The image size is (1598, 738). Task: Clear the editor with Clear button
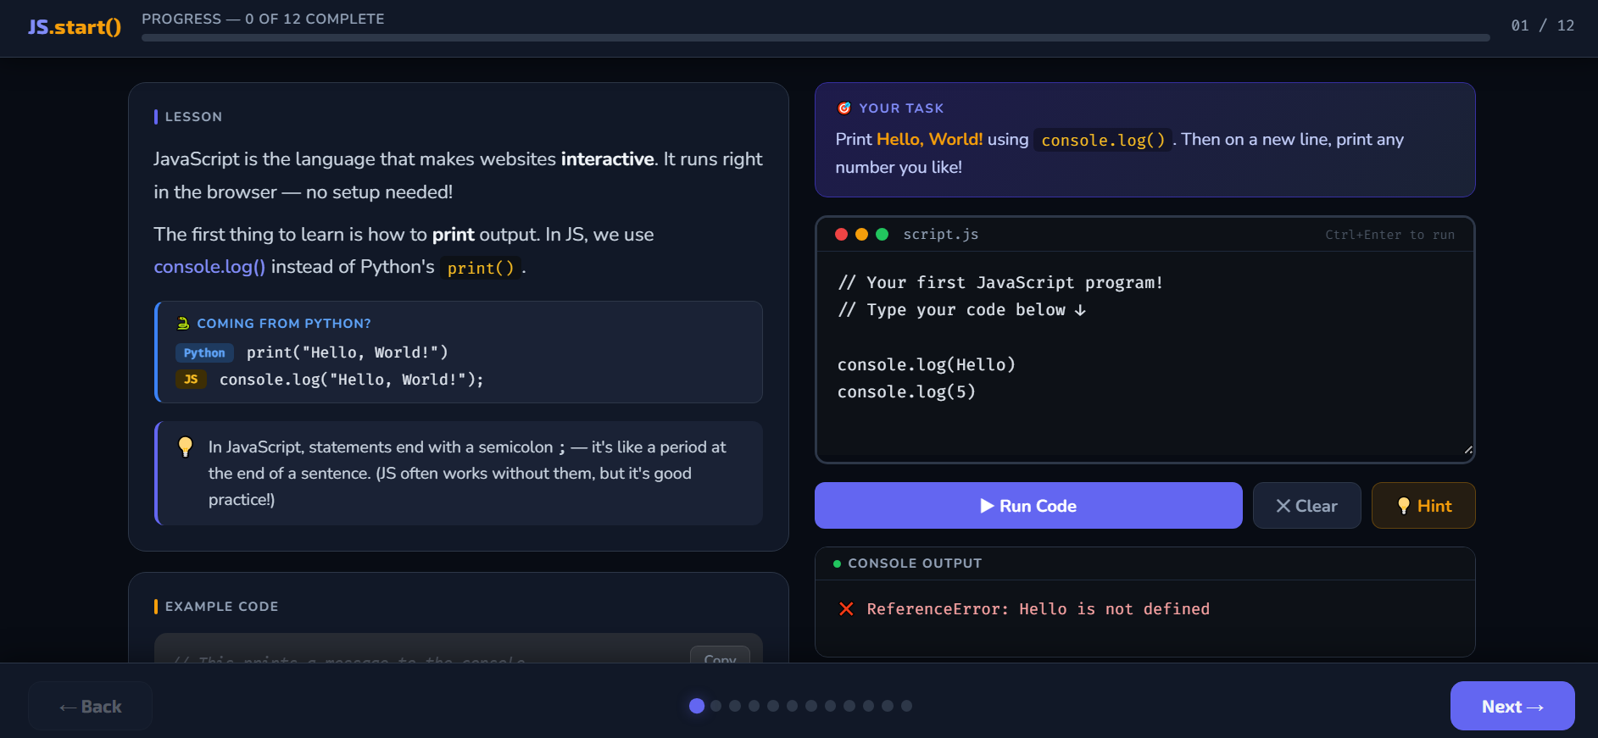[x=1306, y=506]
